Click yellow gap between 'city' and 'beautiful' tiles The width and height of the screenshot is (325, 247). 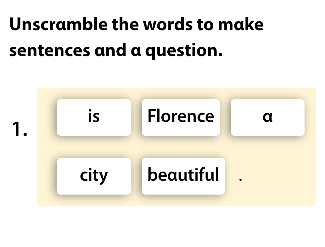coord(136,176)
